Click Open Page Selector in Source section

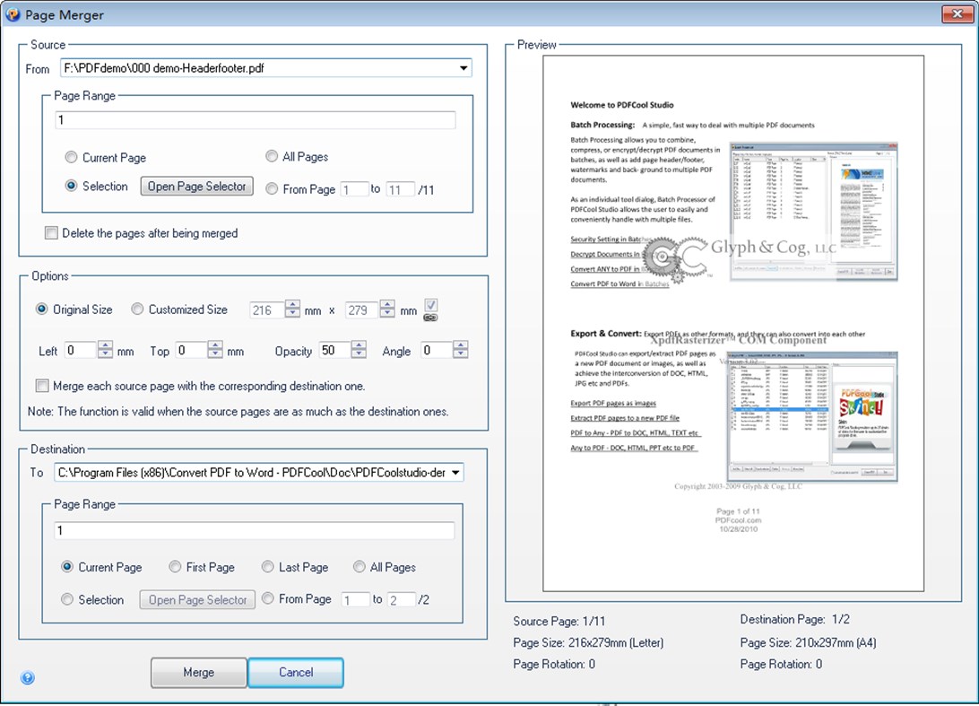[x=196, y=187]
